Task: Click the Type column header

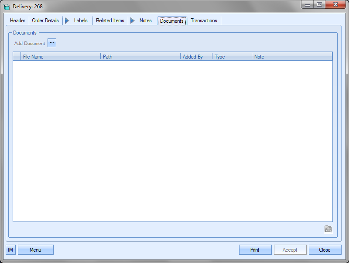Action: coord(232,57)
